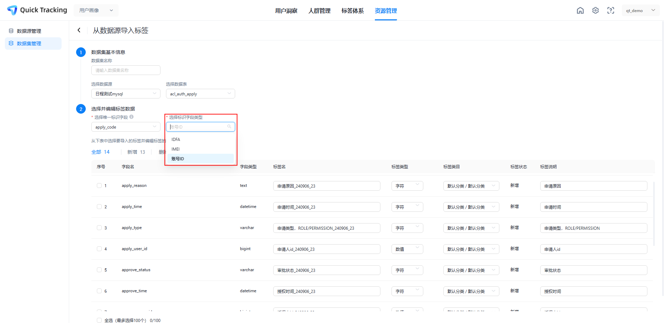Screen dimensions: 664x323
Task: Open 标签类目 dropdown for apply_reason row
Action: tap(471, 186)
